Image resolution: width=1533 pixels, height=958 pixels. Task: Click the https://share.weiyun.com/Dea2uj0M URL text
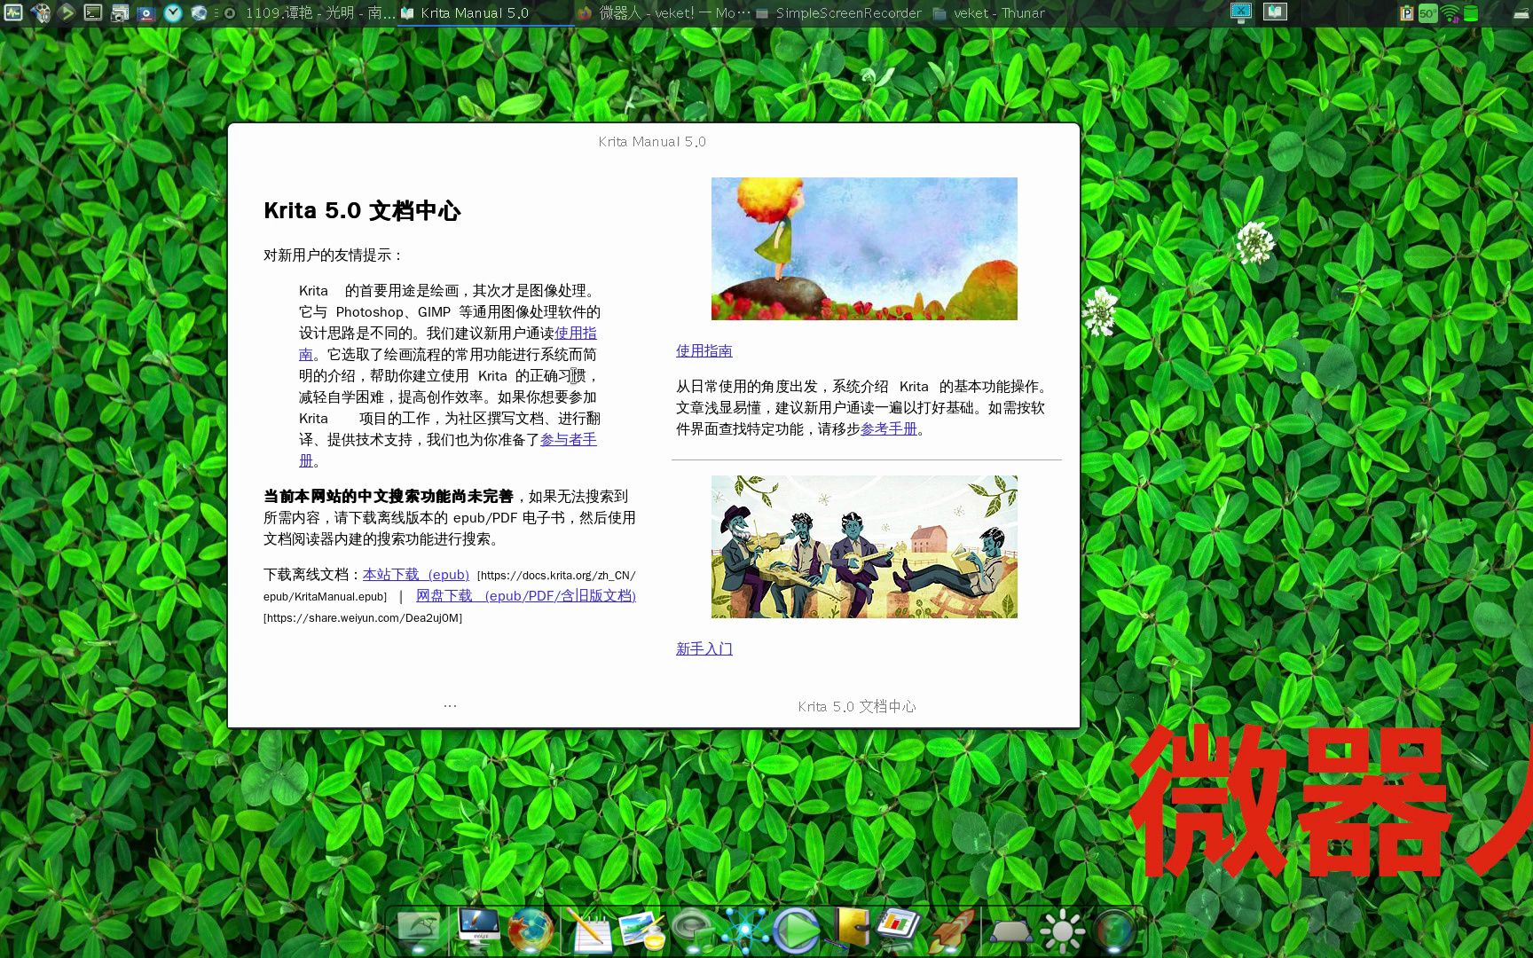click(363, 617)
